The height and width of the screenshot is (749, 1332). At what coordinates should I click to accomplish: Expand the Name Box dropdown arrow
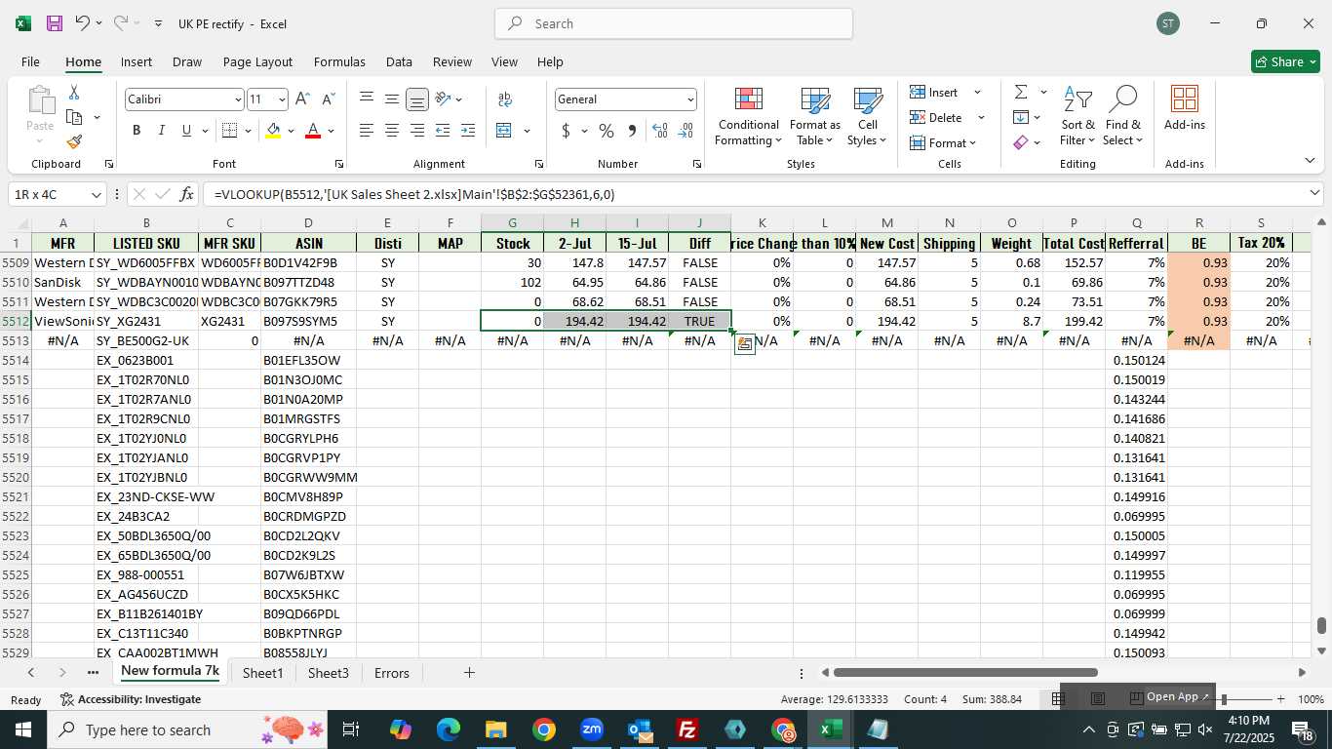[97, 194]
